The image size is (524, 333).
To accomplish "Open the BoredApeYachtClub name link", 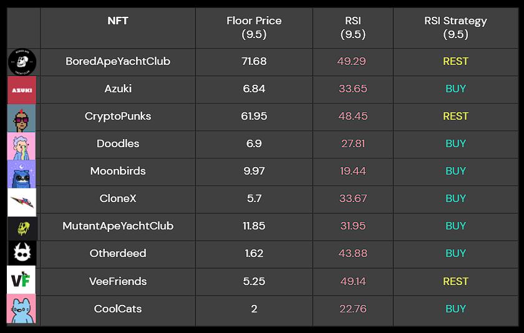I will click(x=118, y=62).
